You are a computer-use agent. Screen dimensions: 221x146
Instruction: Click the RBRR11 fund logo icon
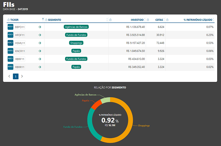click(11, 67)
